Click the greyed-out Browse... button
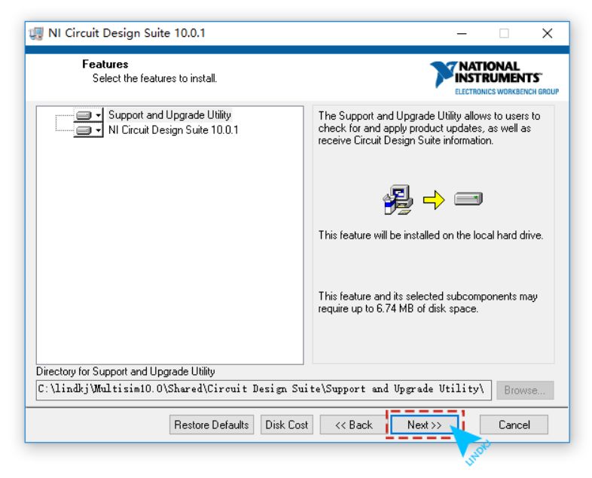Viewport: 592px width, 478px height. click(x=525, y=390)
